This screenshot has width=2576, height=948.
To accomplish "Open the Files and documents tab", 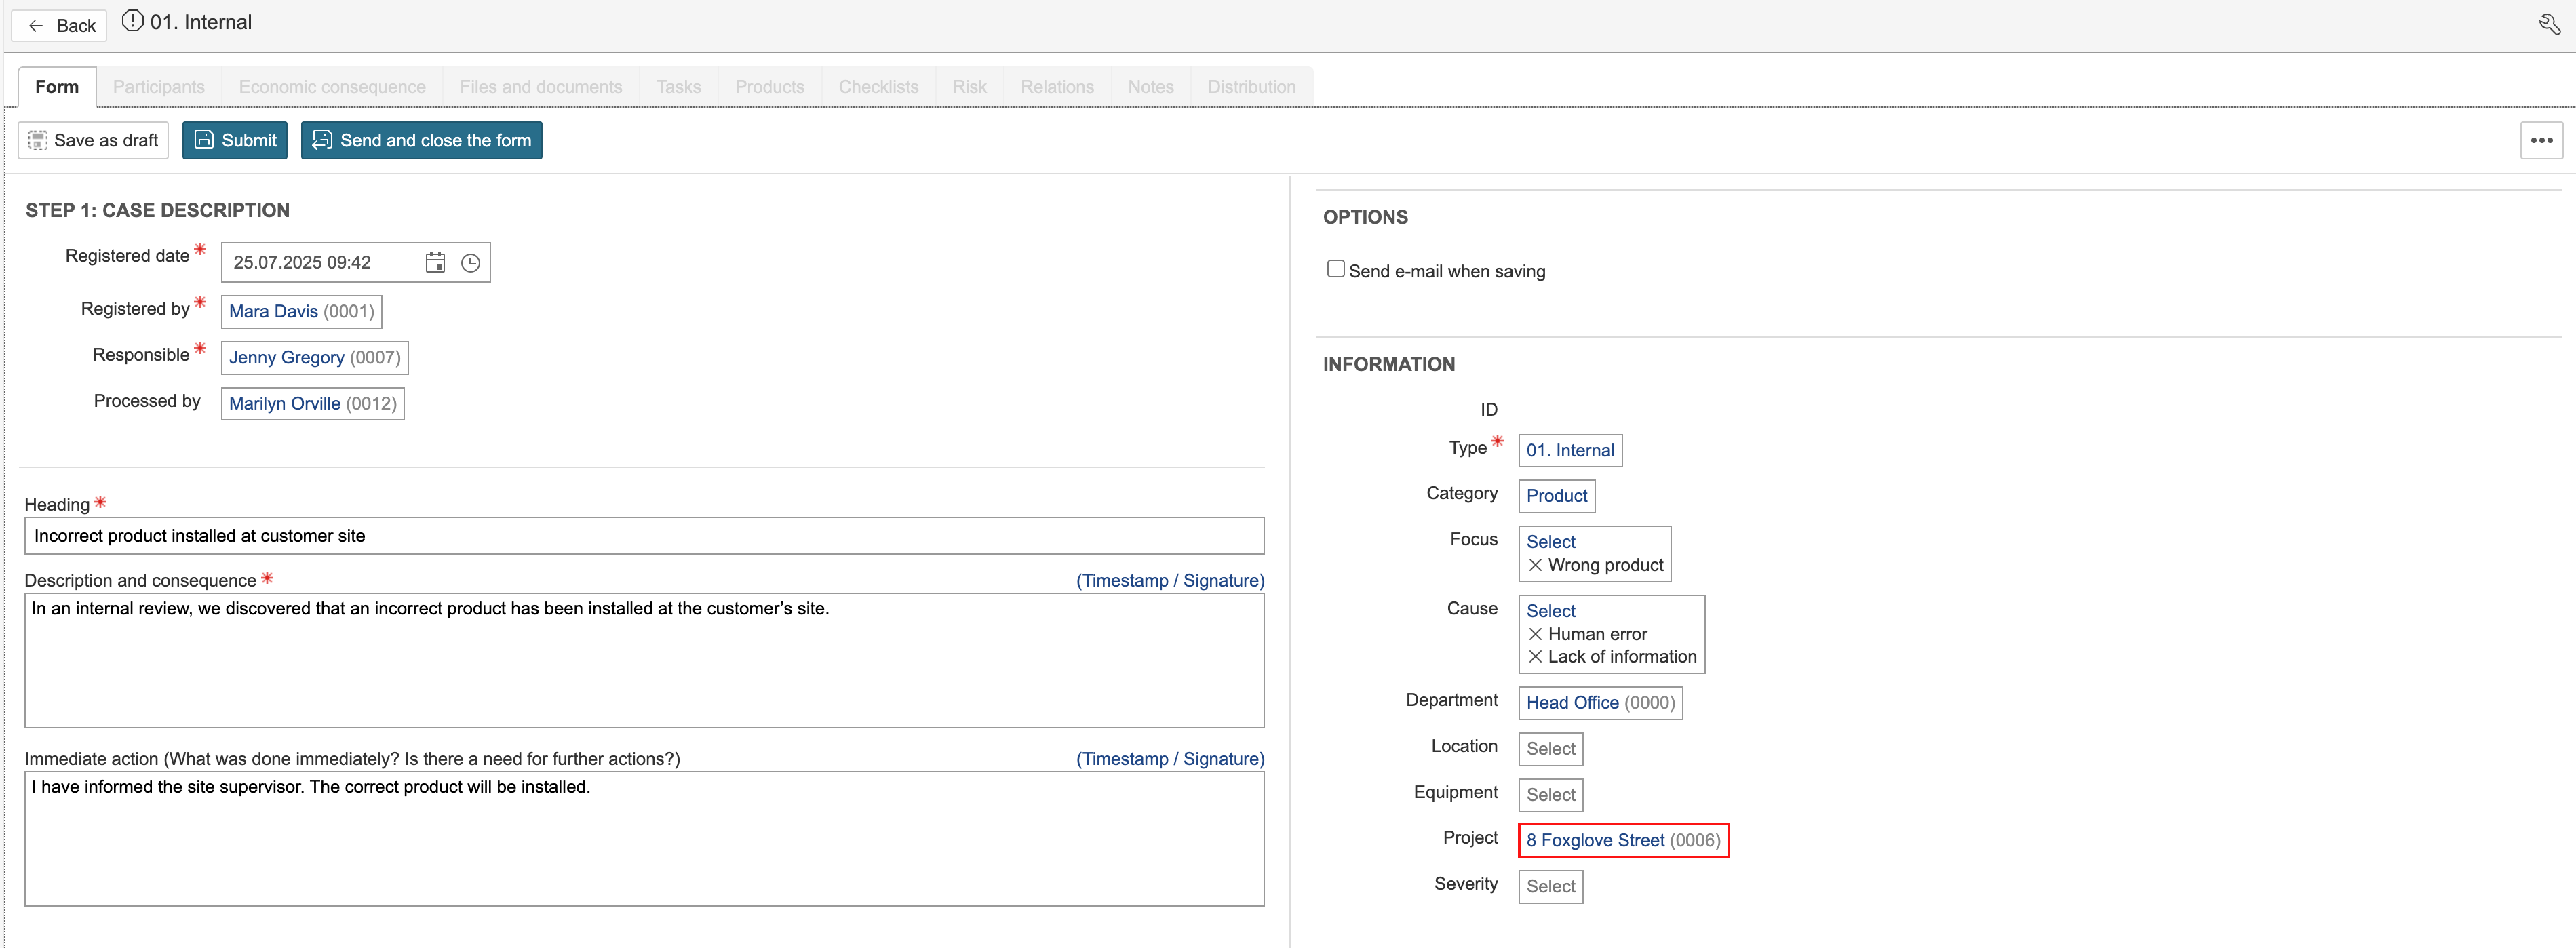I will click(x=540, y=87).
